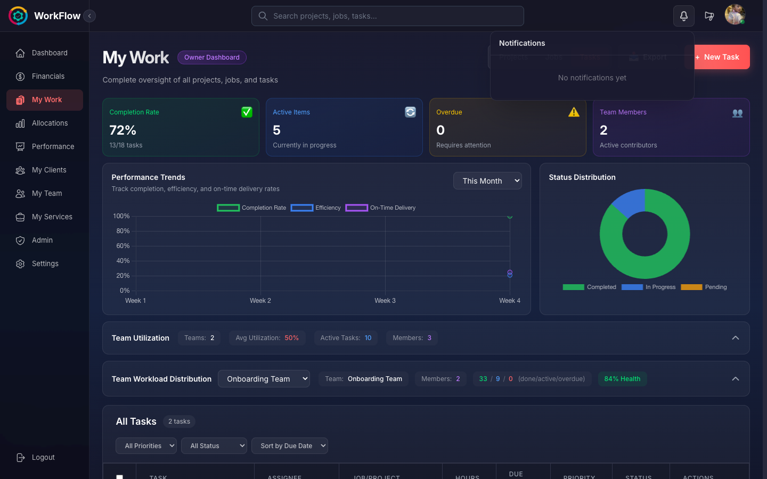Viewport: 767px width, 479px height.
Task: Click the WorkFlow logo icon
Action: [x=18, y=16]
